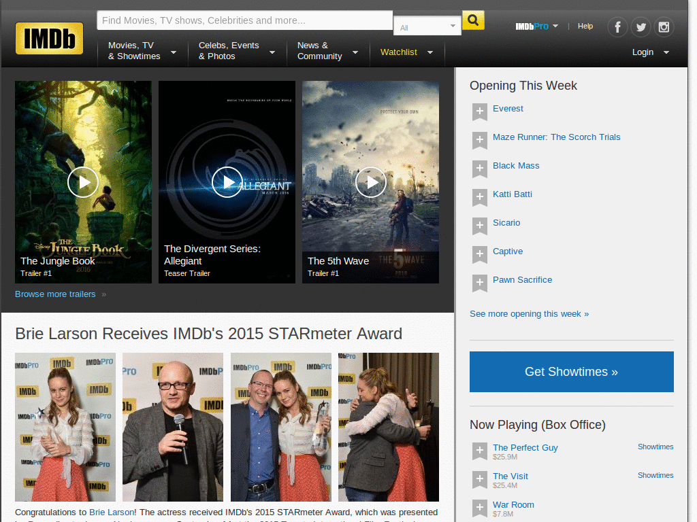This screenshot has width=697, height=522.
Task: Play The 5th Wave trailer
Action: coord(371,182)
